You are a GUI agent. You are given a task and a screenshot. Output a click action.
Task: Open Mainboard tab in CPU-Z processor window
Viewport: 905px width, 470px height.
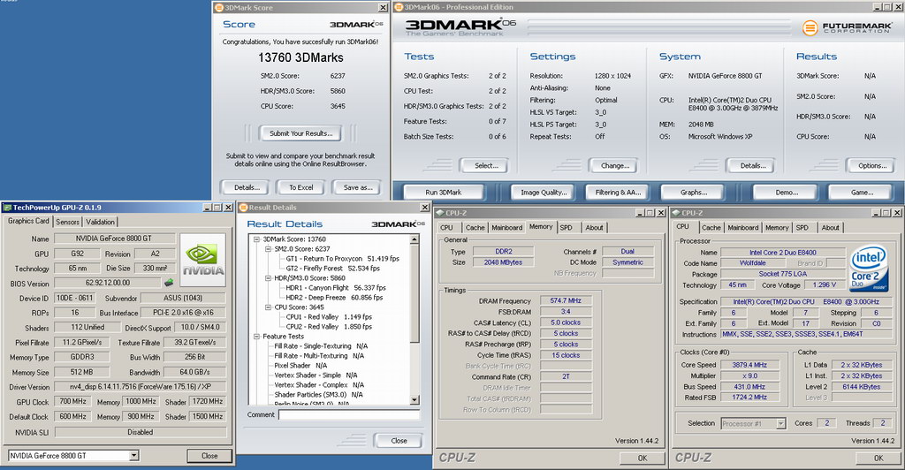point(742,228)
